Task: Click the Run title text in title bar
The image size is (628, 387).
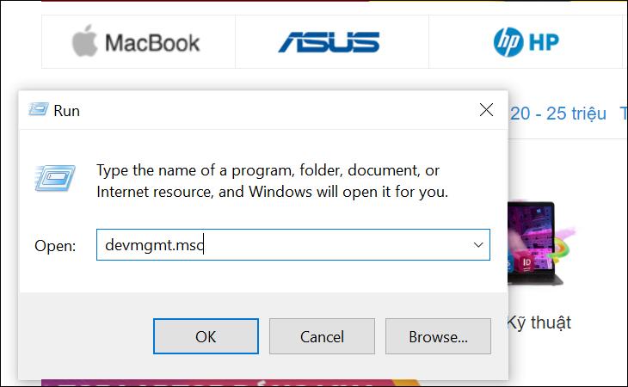Action: [x=66, y=111]
